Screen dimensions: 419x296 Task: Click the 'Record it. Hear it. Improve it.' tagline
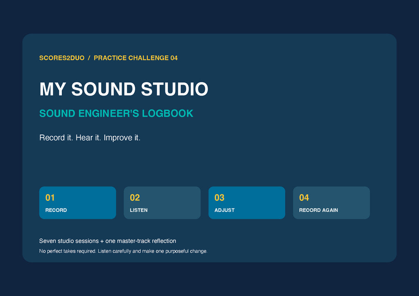[x=90, y=138]
